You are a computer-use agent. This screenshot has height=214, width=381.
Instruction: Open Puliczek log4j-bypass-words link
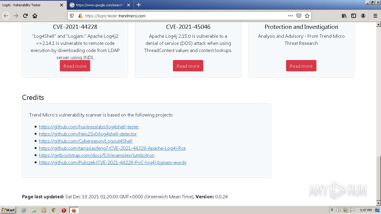click(x=113, y=162)
